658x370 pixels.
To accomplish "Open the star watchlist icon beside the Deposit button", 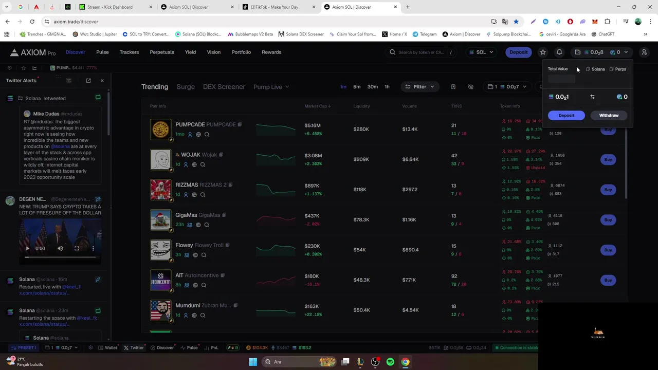I will click(x=543, y=52).
